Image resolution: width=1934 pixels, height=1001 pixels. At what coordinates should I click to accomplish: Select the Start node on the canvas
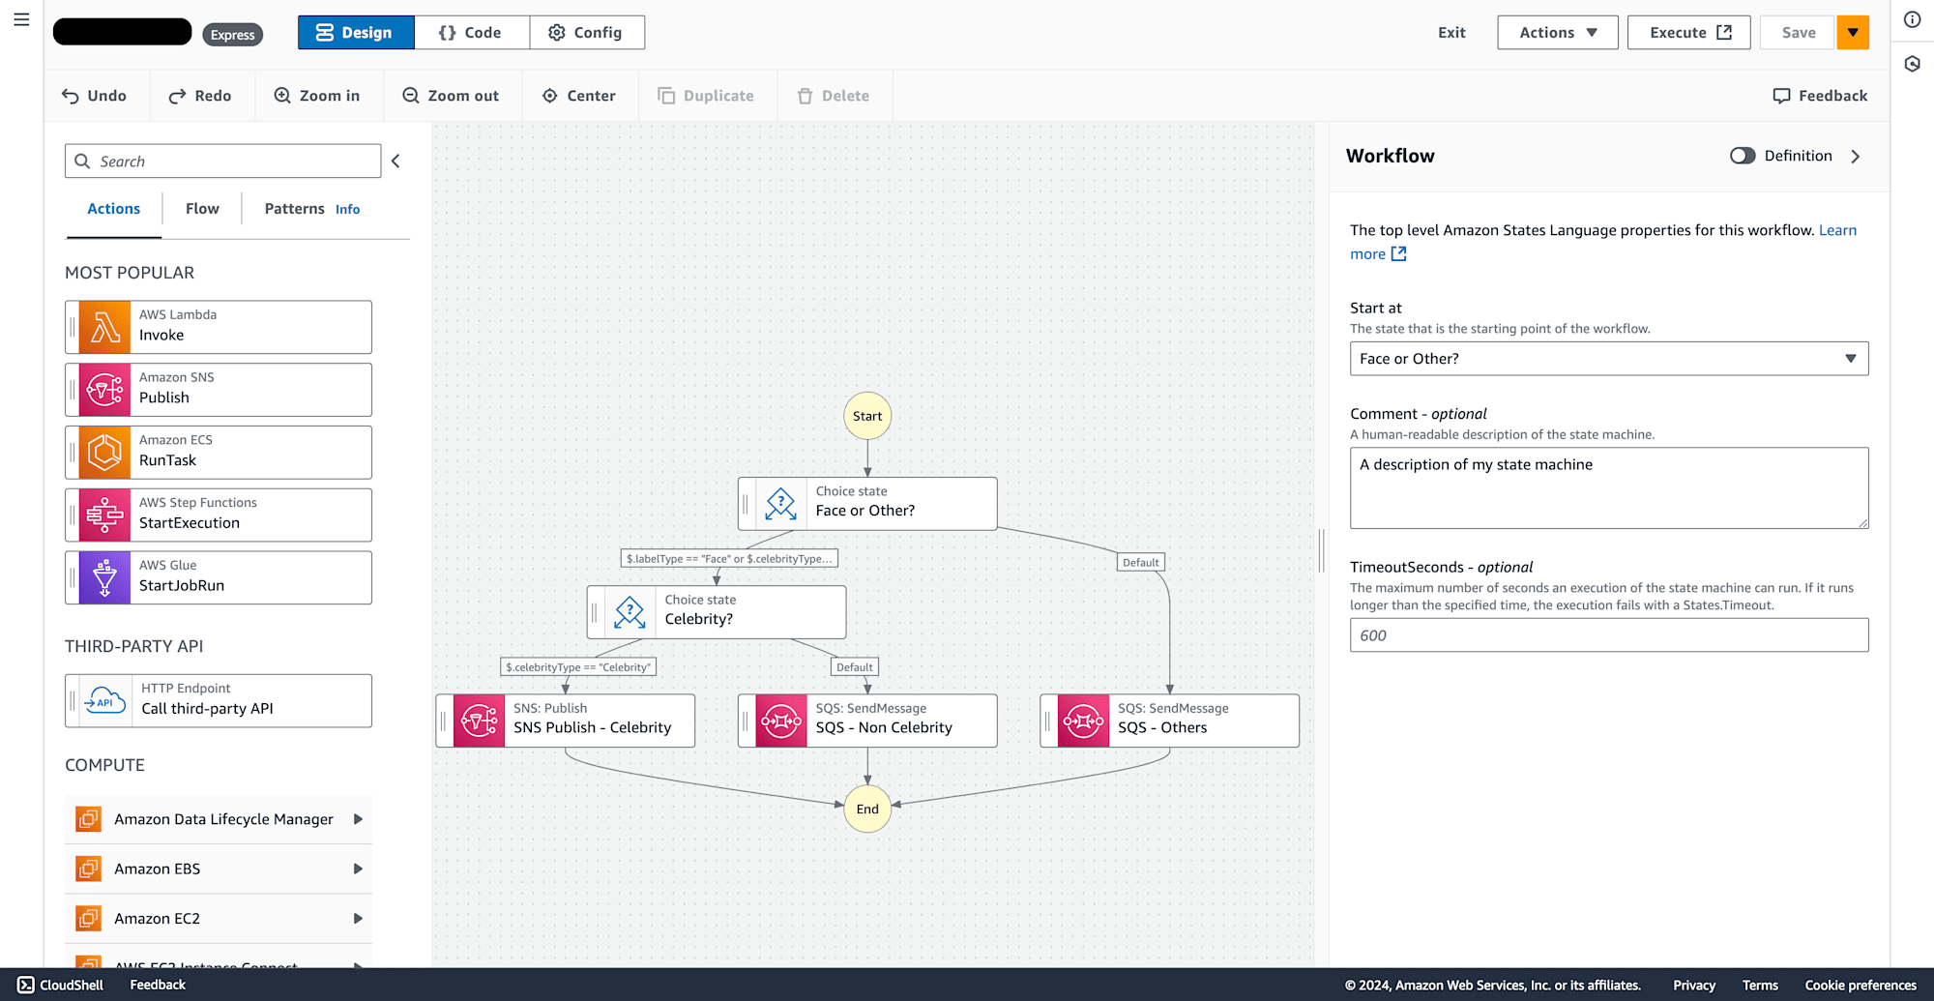pos(867,416)
